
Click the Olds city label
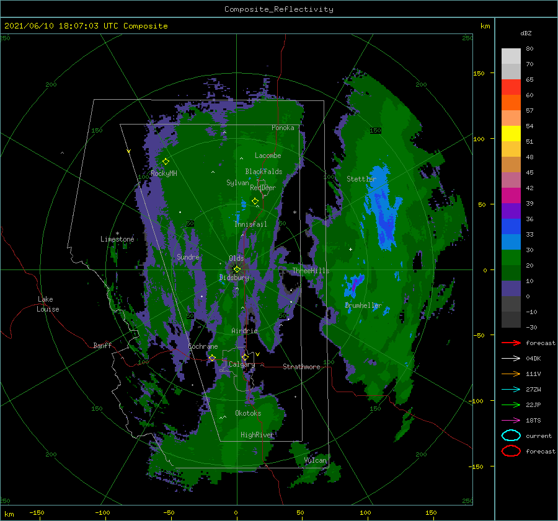pyautogui.click(x=236, y=258)
